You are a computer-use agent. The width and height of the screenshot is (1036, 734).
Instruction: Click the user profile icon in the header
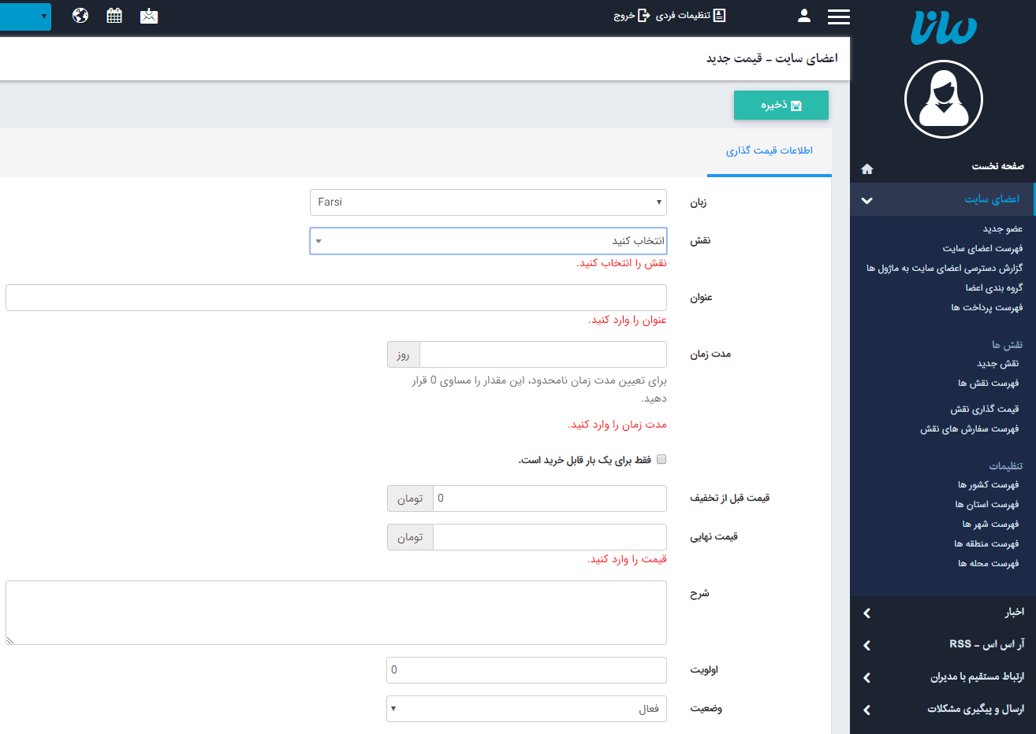pos(803,15)
